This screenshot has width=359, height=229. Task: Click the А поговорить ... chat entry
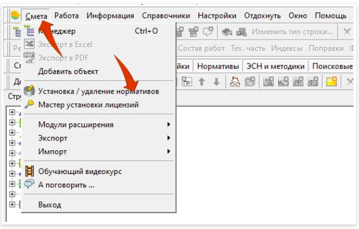pos(99,184)
